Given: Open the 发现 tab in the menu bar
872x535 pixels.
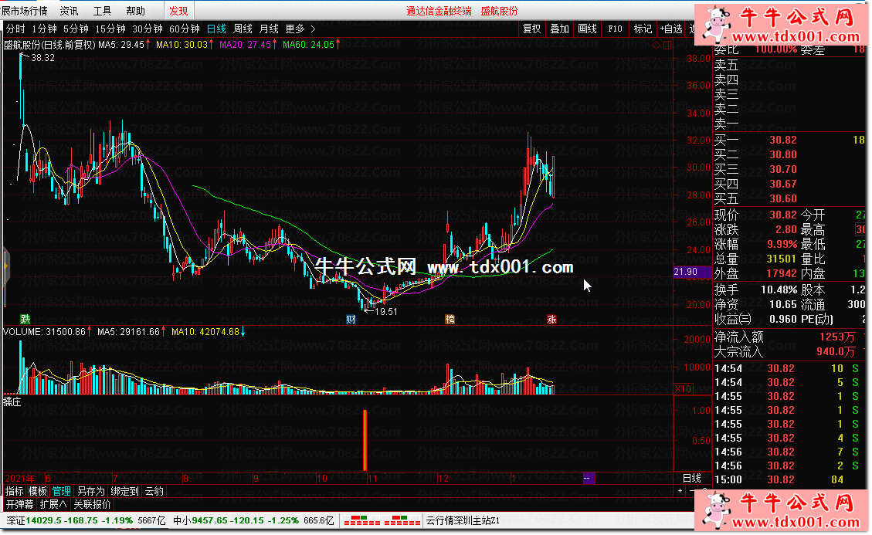Looking at the screenshot, I should click(x=179, y=11).
